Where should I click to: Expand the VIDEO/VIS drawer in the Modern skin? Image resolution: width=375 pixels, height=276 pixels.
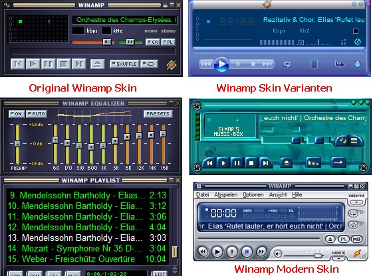(356, 202)
